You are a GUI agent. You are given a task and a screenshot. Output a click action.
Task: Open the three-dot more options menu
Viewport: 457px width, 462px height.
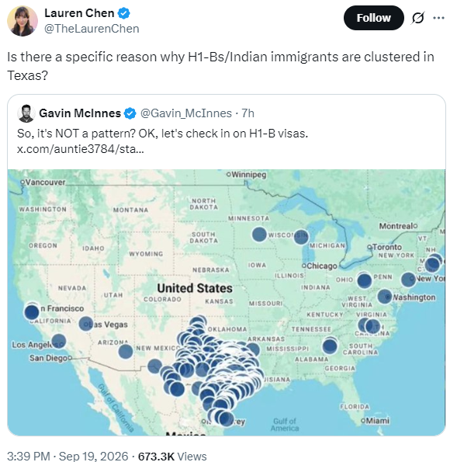[438, 19]
